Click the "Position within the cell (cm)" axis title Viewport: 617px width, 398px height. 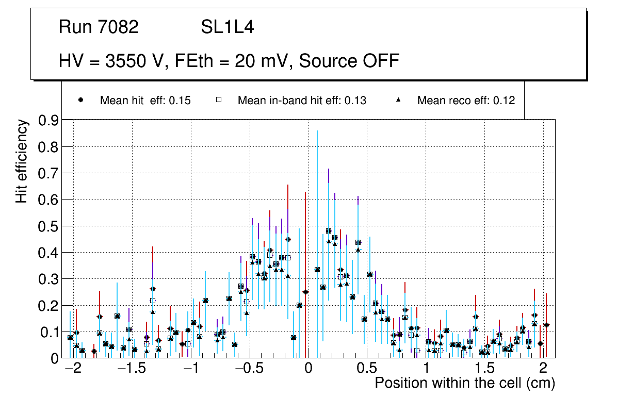464,384
